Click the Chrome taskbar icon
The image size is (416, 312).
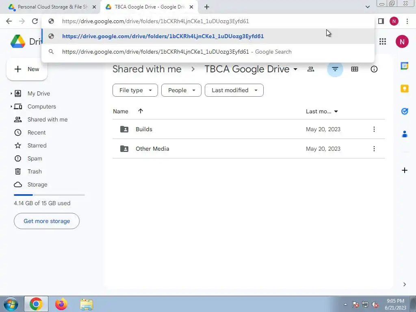pos(36,304)
